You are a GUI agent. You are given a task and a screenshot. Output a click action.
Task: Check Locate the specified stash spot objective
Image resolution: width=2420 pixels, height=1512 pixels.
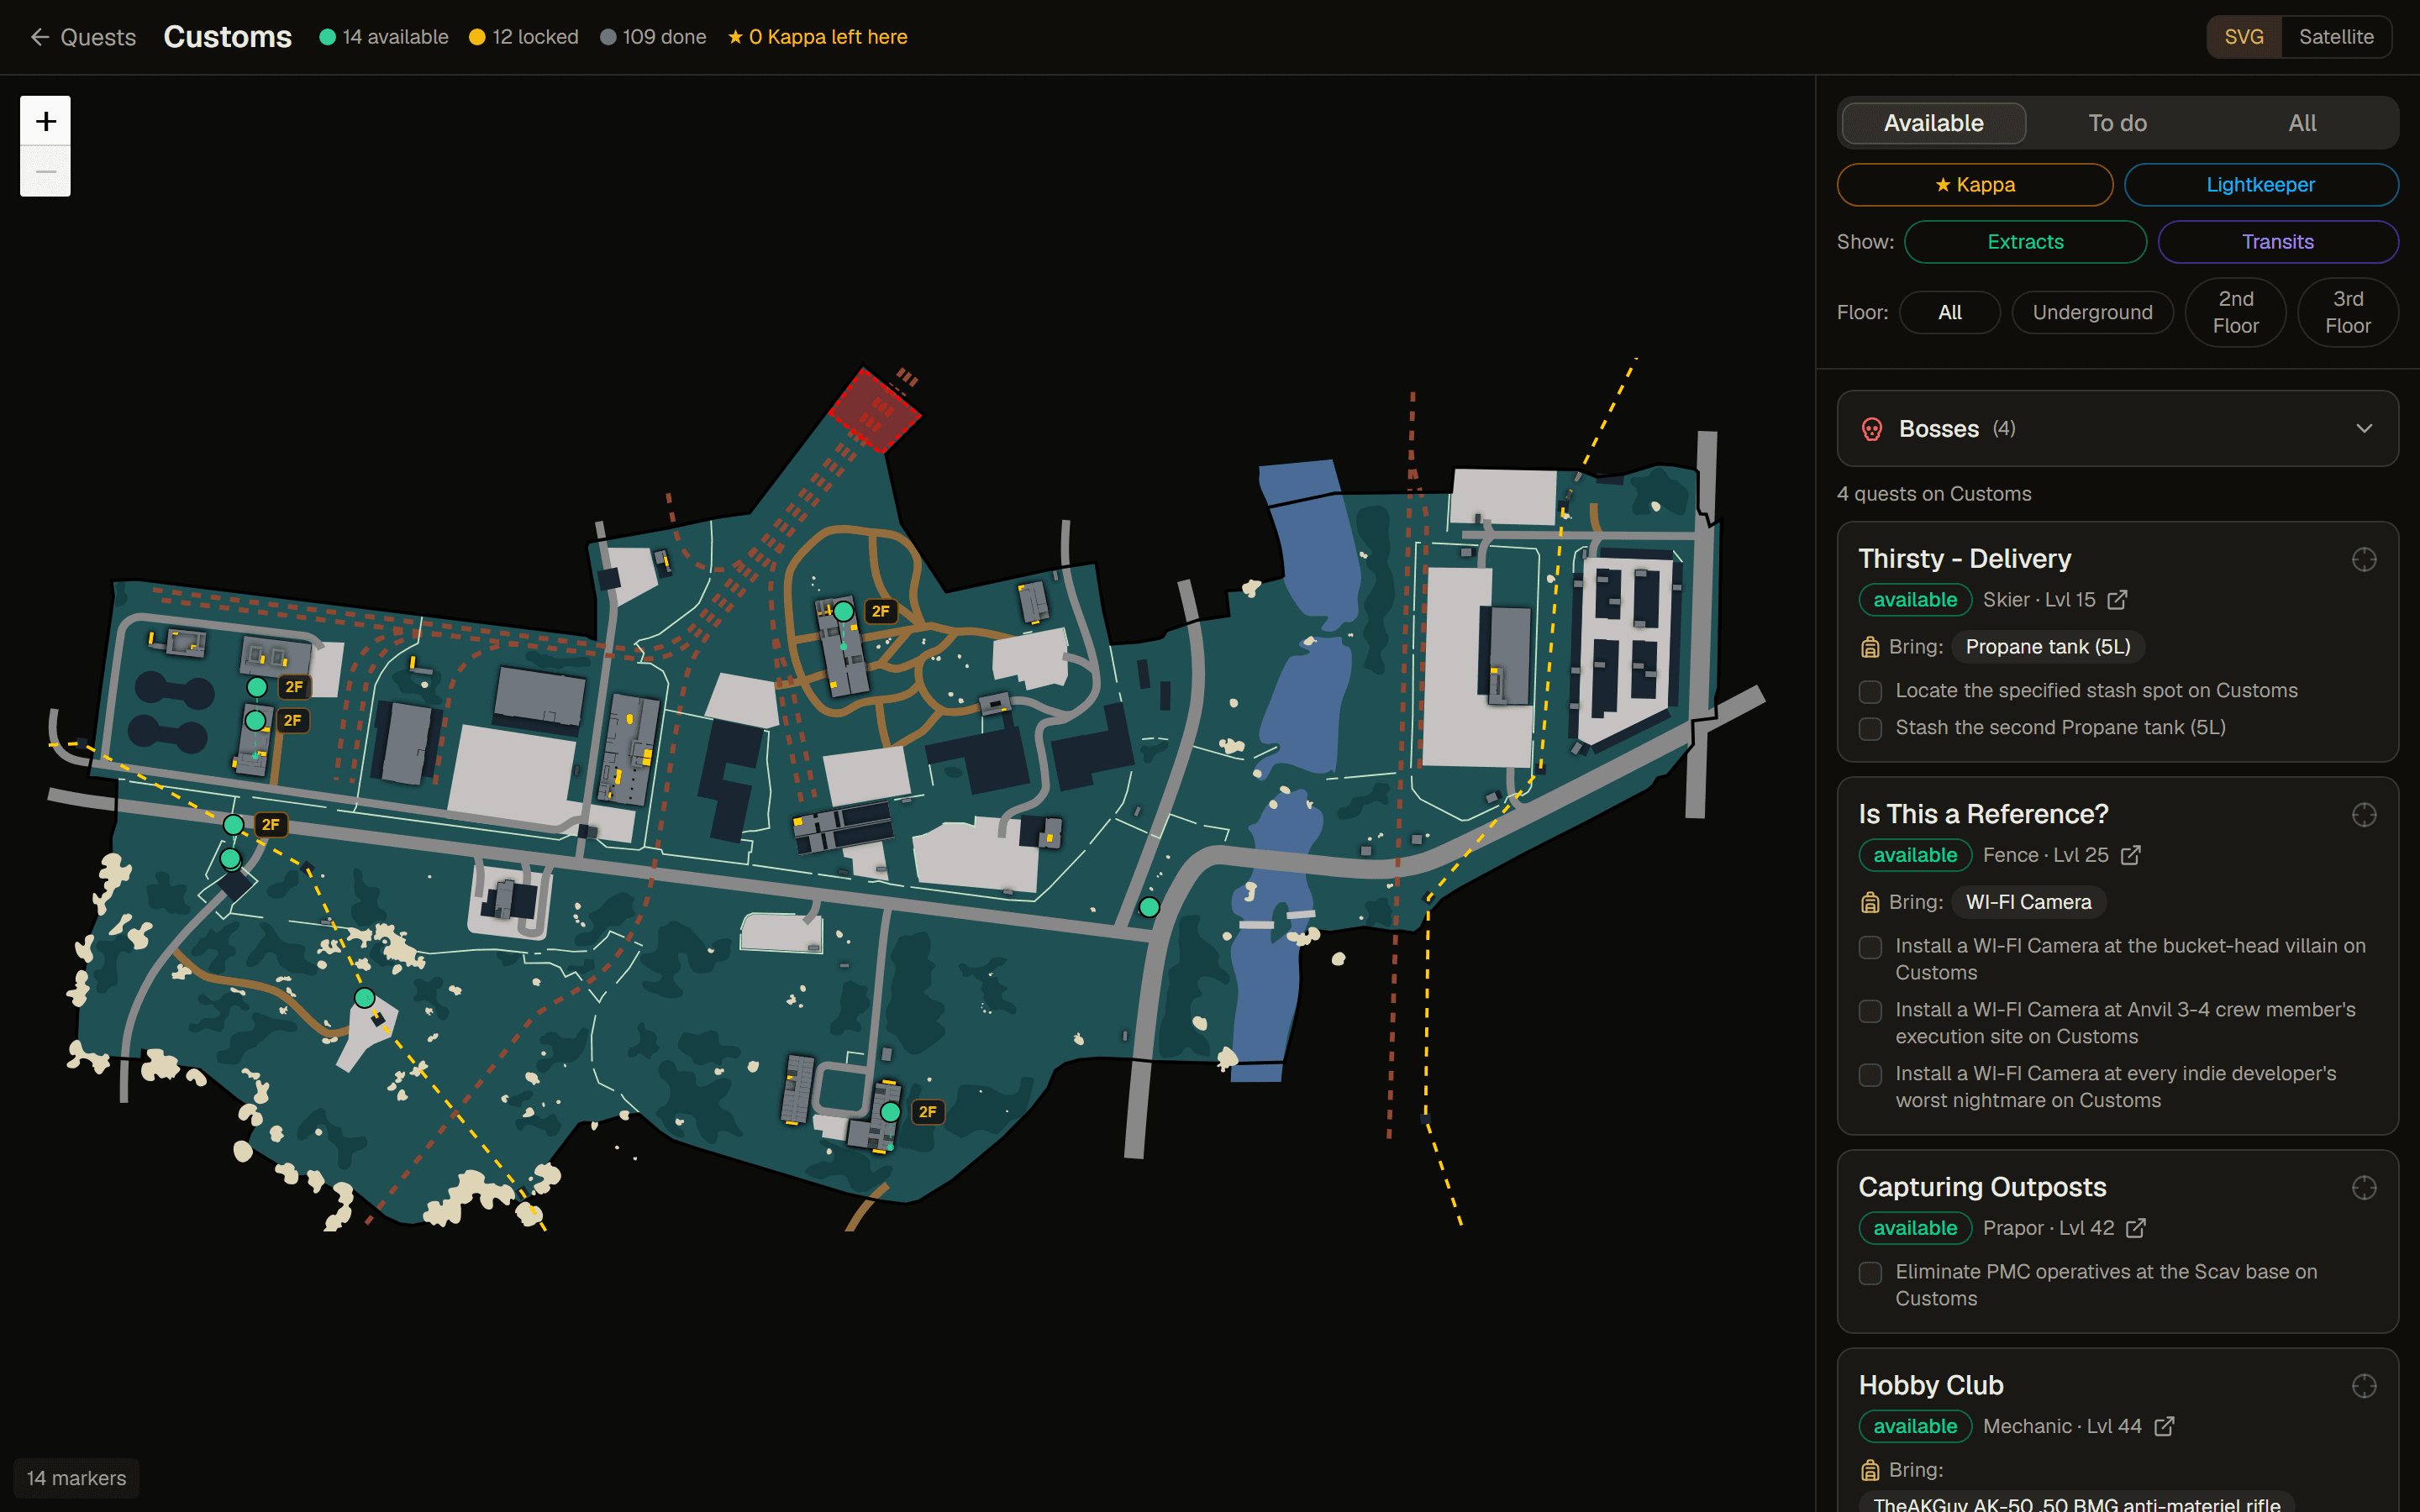1870,691
